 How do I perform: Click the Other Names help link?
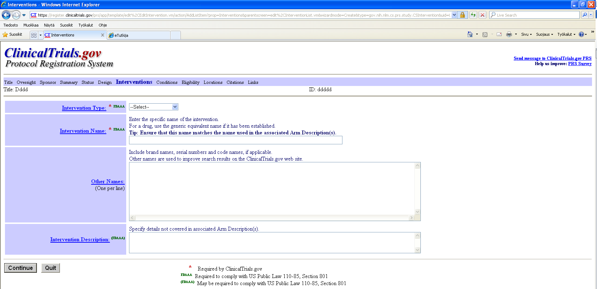point(108,181)
